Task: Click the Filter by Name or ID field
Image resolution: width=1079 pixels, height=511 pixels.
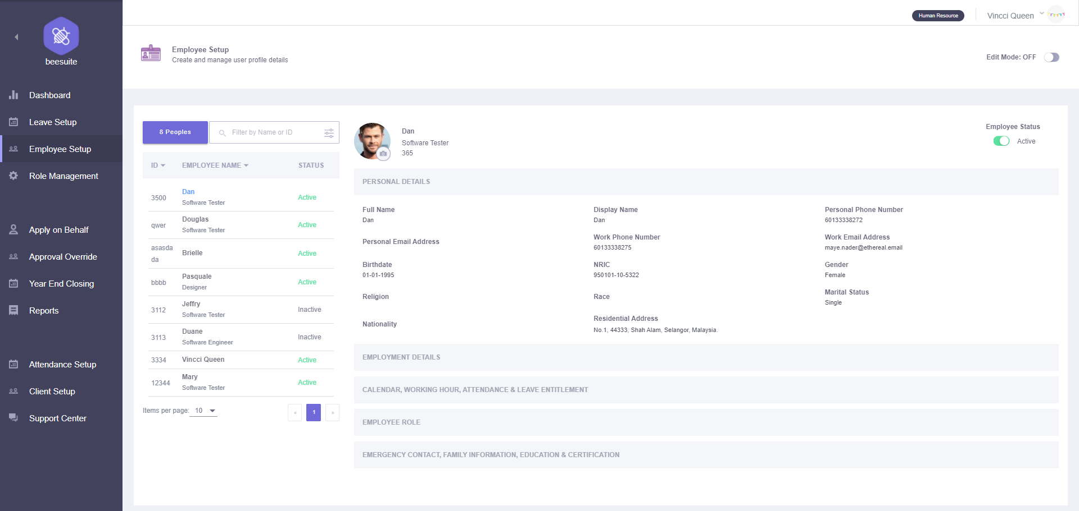Action: pos(274,132)
